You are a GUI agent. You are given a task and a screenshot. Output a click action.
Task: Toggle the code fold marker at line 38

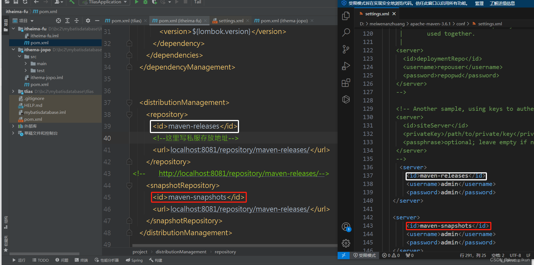point(129,114)
